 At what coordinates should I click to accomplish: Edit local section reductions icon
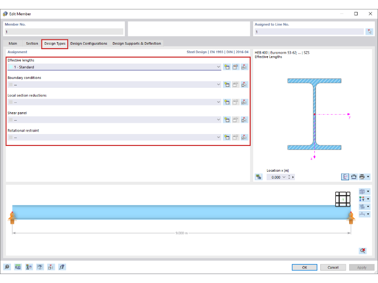point(235,102)
